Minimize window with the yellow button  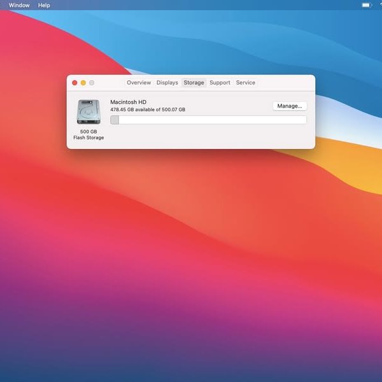click(x=83, y=83)
